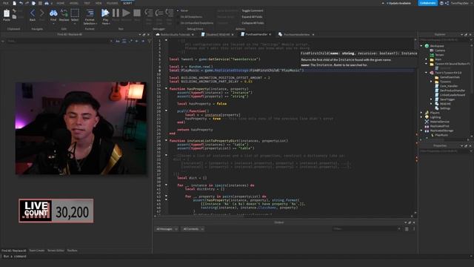
Task: Click the Camera icon in the Explorer tree
Action: 432,50
